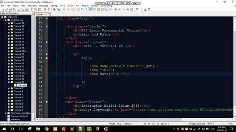Open Chrome from the taskbar
The width and height of the screenshot is (236, 132).
pos(47,129)
